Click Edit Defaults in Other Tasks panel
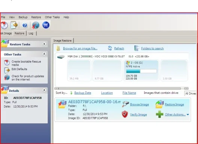198x144 pixels. pyautogui.click(x=19, y=69)
